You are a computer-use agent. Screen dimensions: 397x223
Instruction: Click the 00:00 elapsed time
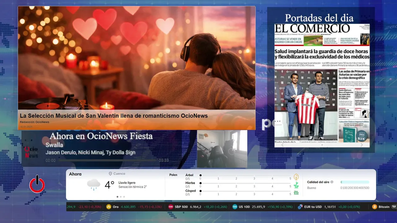(51, 160)
